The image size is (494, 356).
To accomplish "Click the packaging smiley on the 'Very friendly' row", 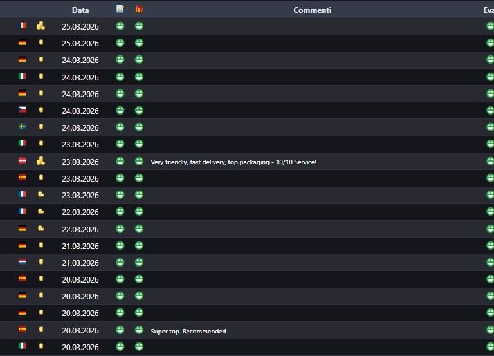I will coord(139,161).
